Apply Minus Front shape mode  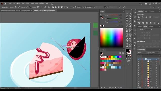143,17
